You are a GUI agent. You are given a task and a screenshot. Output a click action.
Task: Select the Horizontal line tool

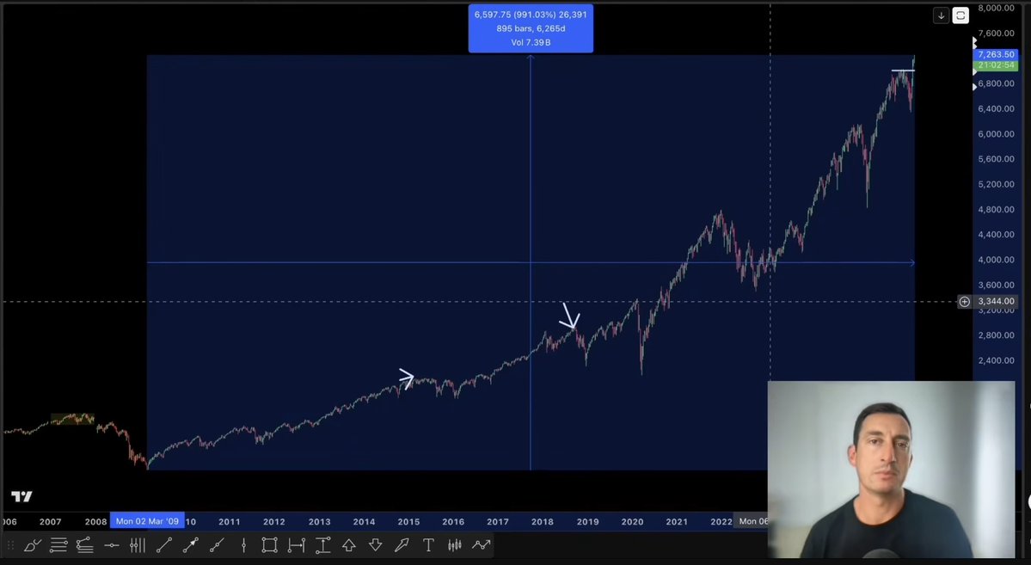[x=111, y=545]
